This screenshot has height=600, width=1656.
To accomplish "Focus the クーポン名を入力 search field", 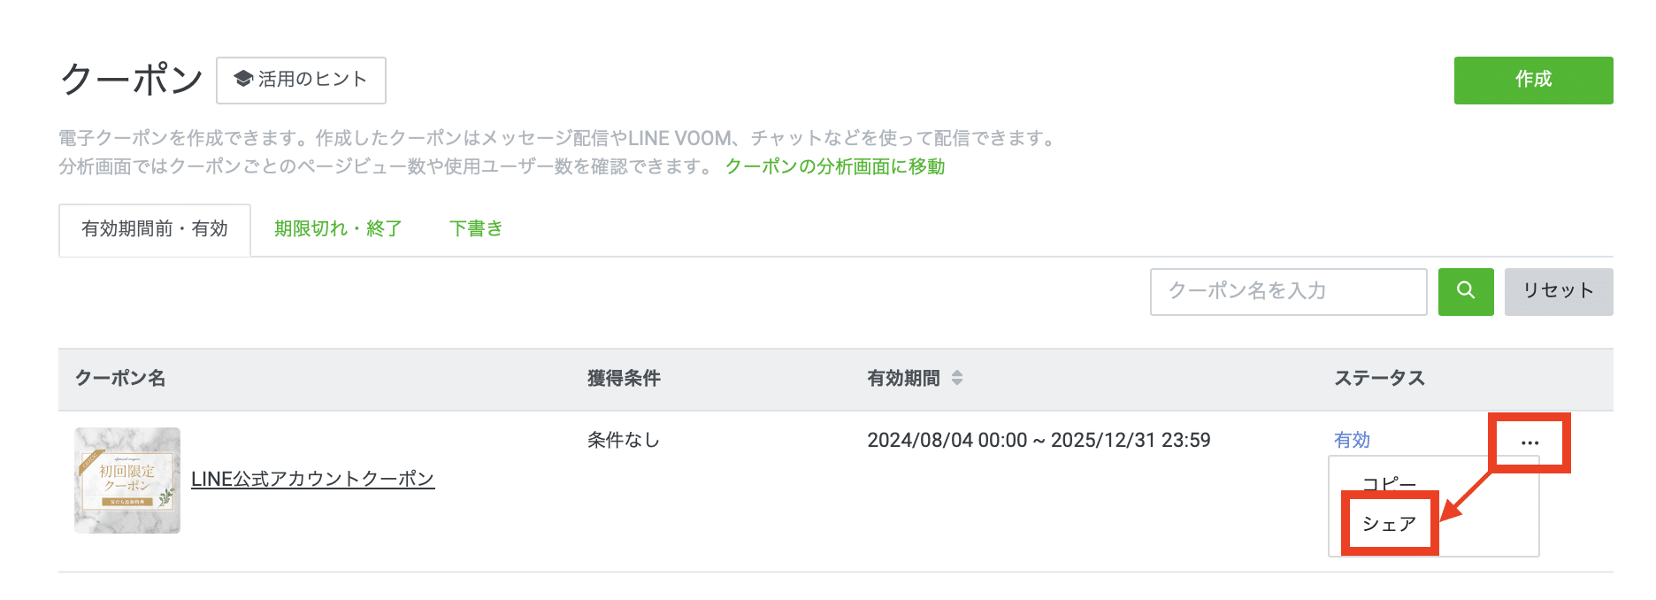I will [x=1287, y=291].
